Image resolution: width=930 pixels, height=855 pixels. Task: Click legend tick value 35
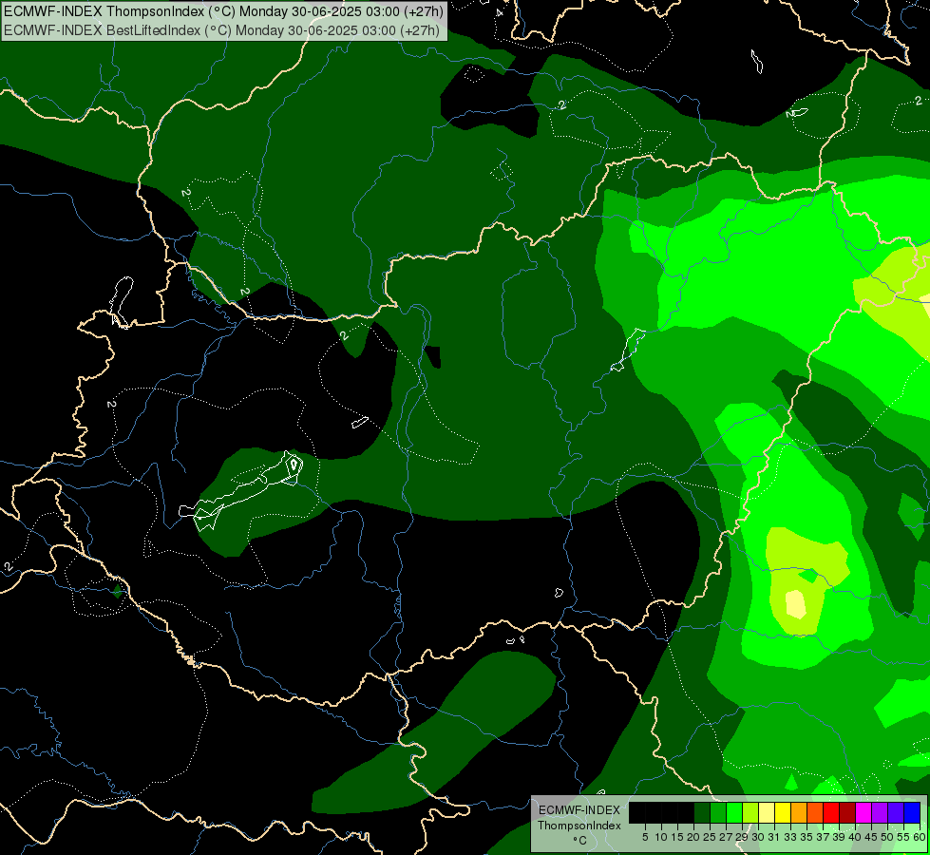807,837
